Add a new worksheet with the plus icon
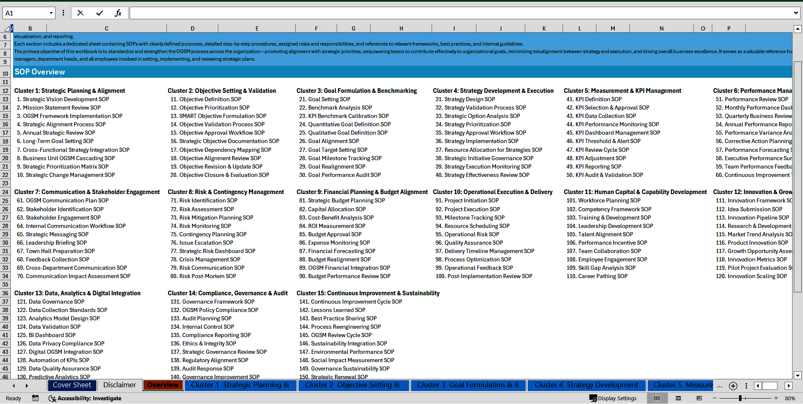 (x=733, y=386)
